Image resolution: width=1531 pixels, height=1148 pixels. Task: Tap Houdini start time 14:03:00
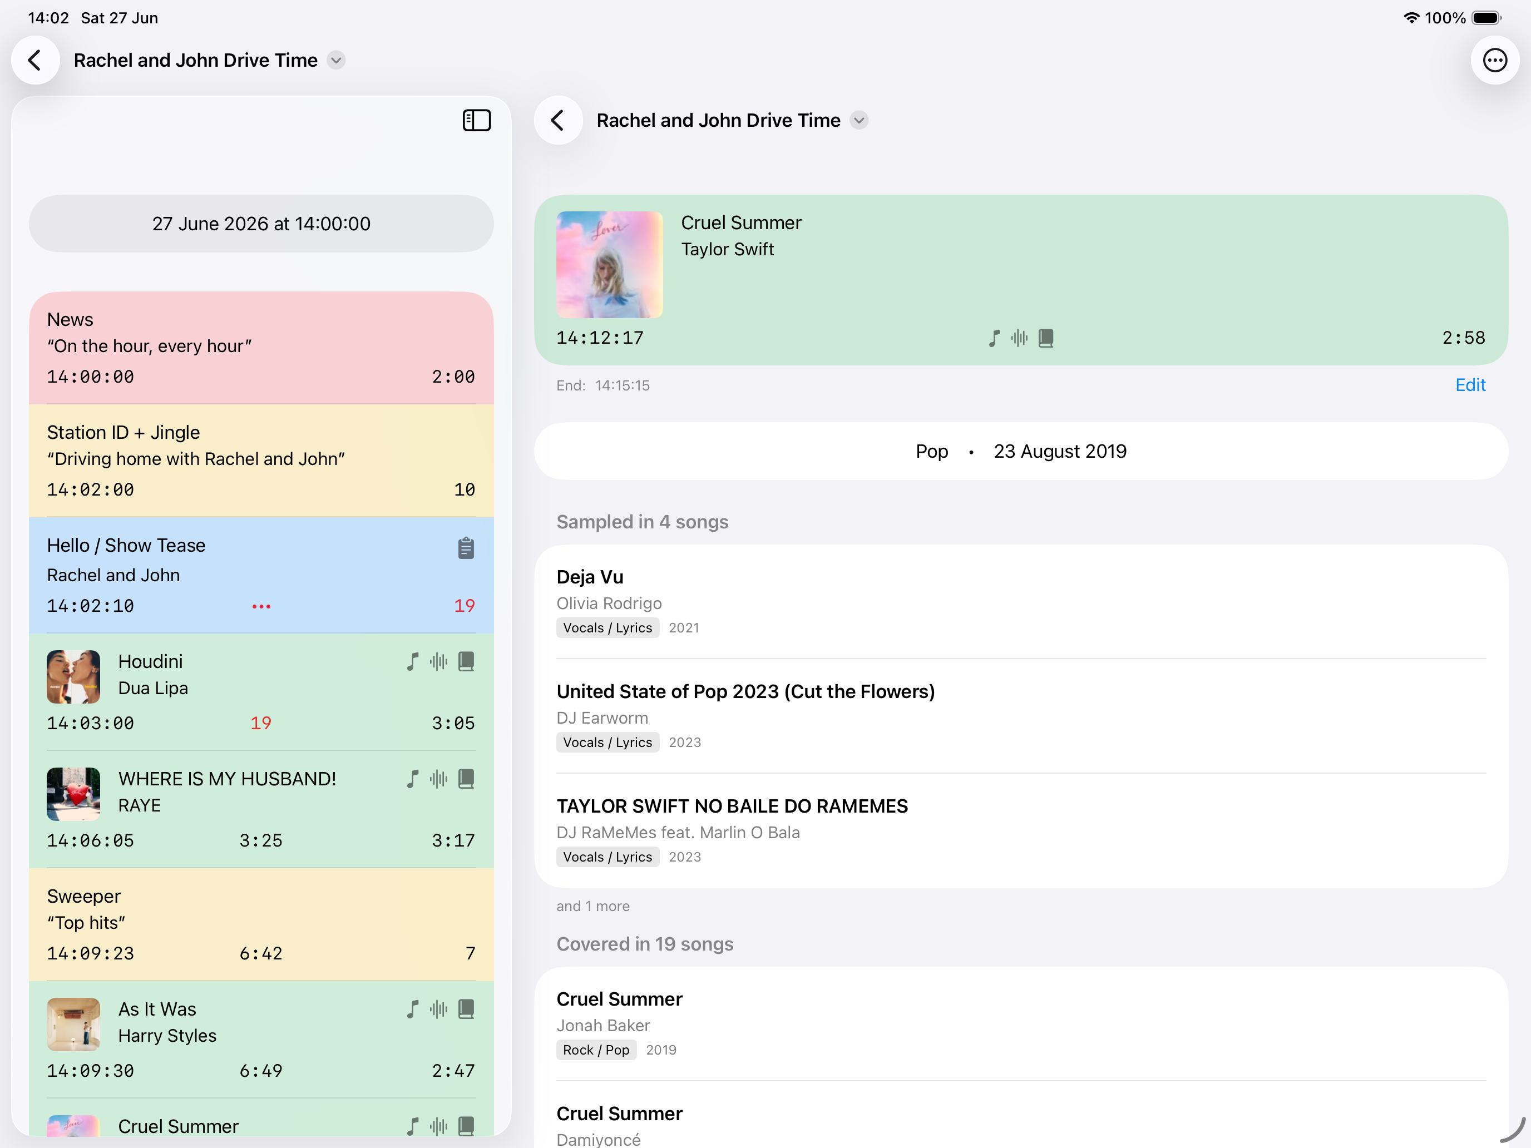click(x=91, y=724)
